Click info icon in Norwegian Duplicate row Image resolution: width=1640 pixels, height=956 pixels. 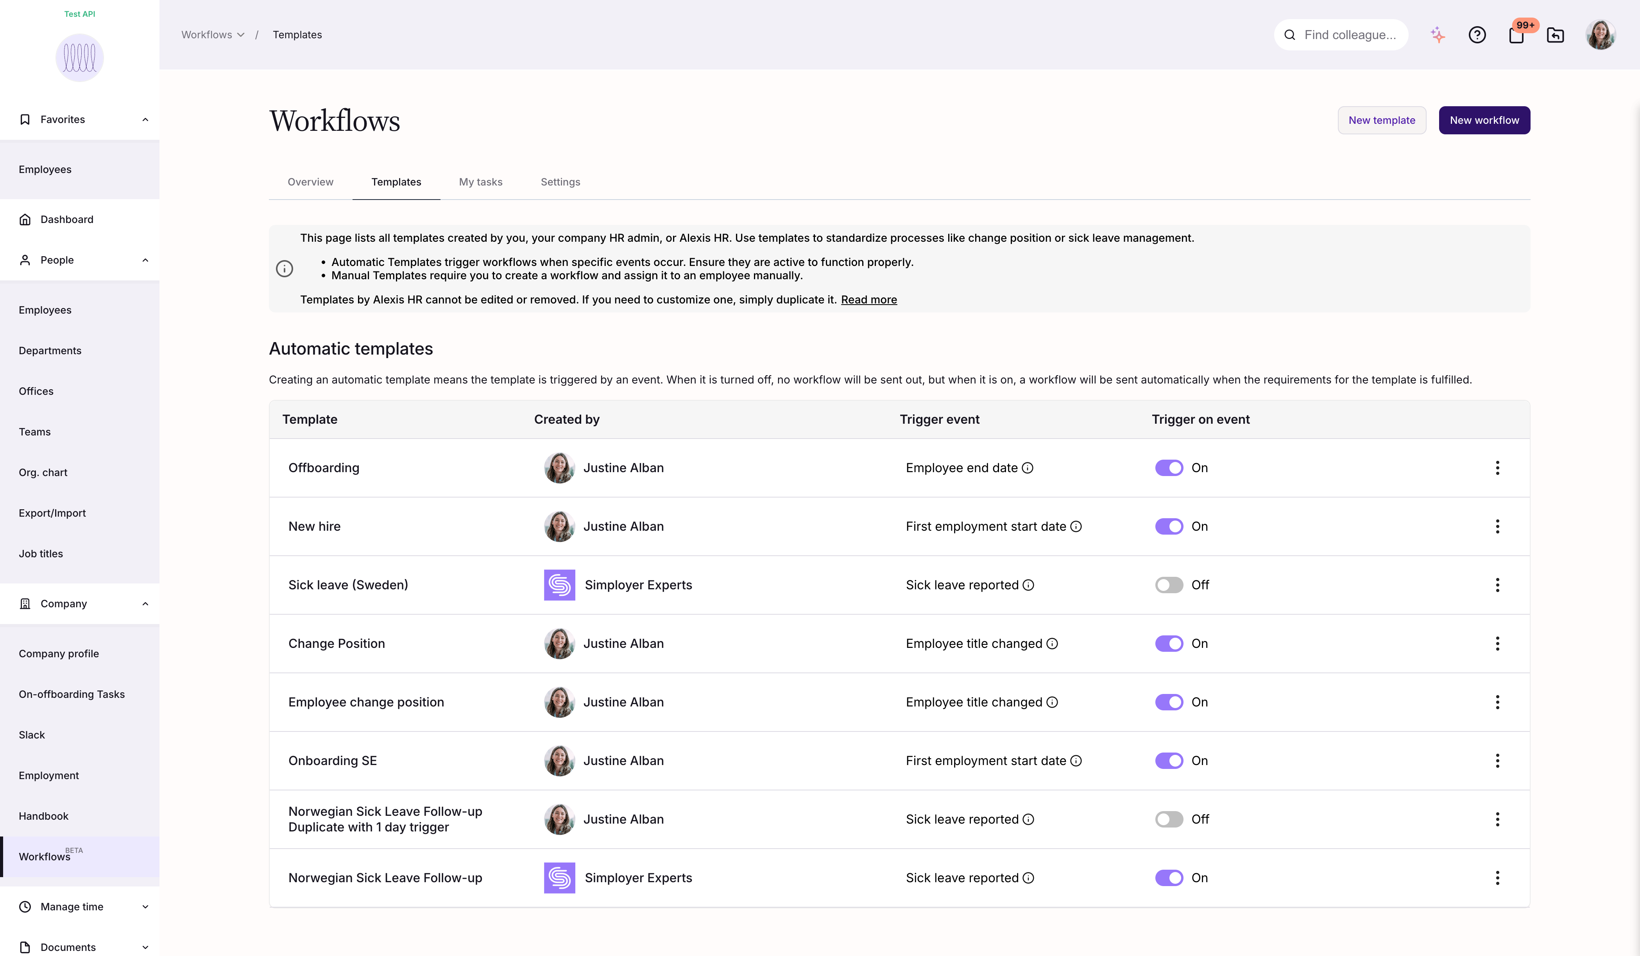click(x=1028, y=819)
